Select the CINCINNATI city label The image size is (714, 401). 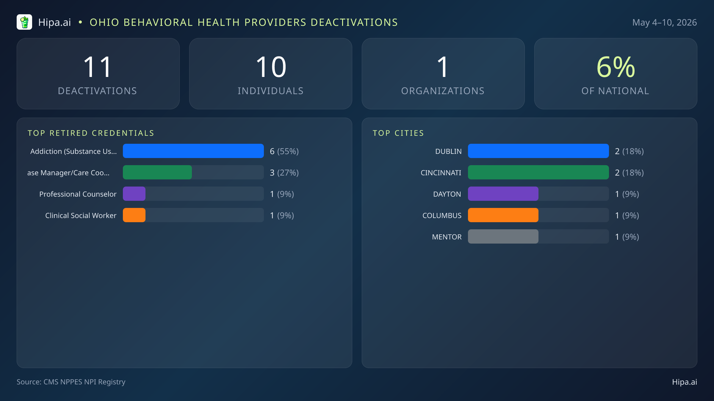click(441, 173)
